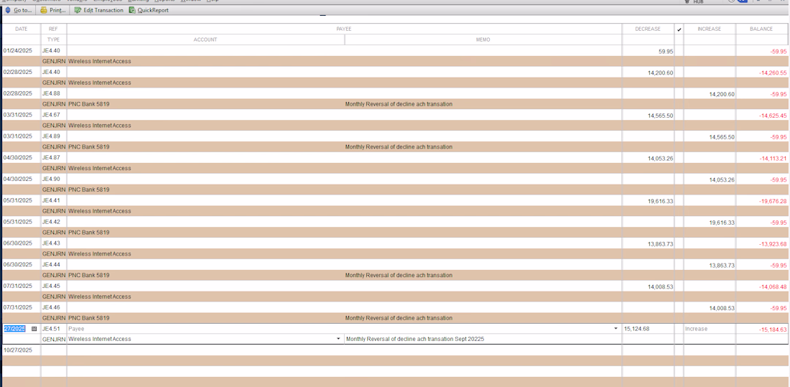Select the JE4.44 reference cell
The image size is (790, 387).
[51, 264]
